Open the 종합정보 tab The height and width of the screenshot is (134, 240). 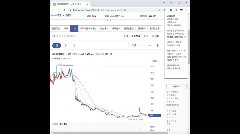(x=56, y=29)
